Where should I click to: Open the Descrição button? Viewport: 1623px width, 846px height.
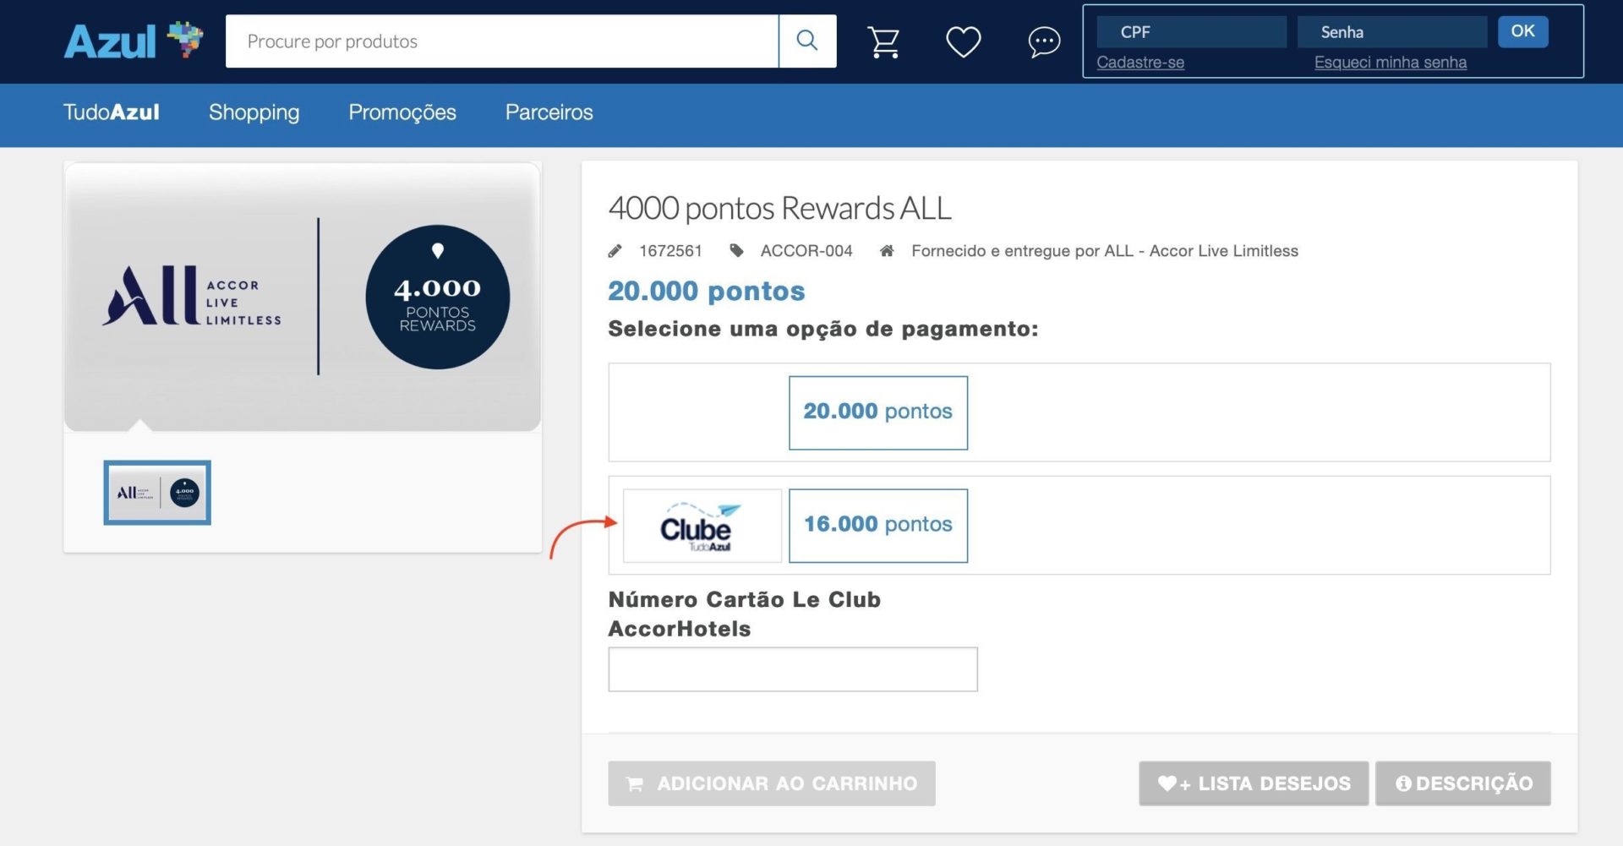tap(1463, 783)
